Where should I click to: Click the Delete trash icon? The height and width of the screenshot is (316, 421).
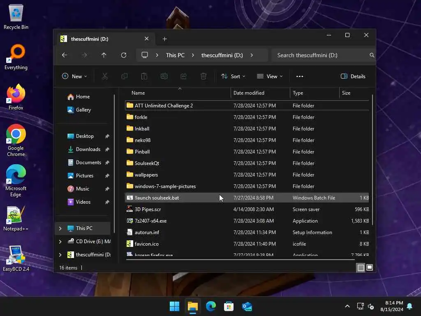[x=204, y=76]
